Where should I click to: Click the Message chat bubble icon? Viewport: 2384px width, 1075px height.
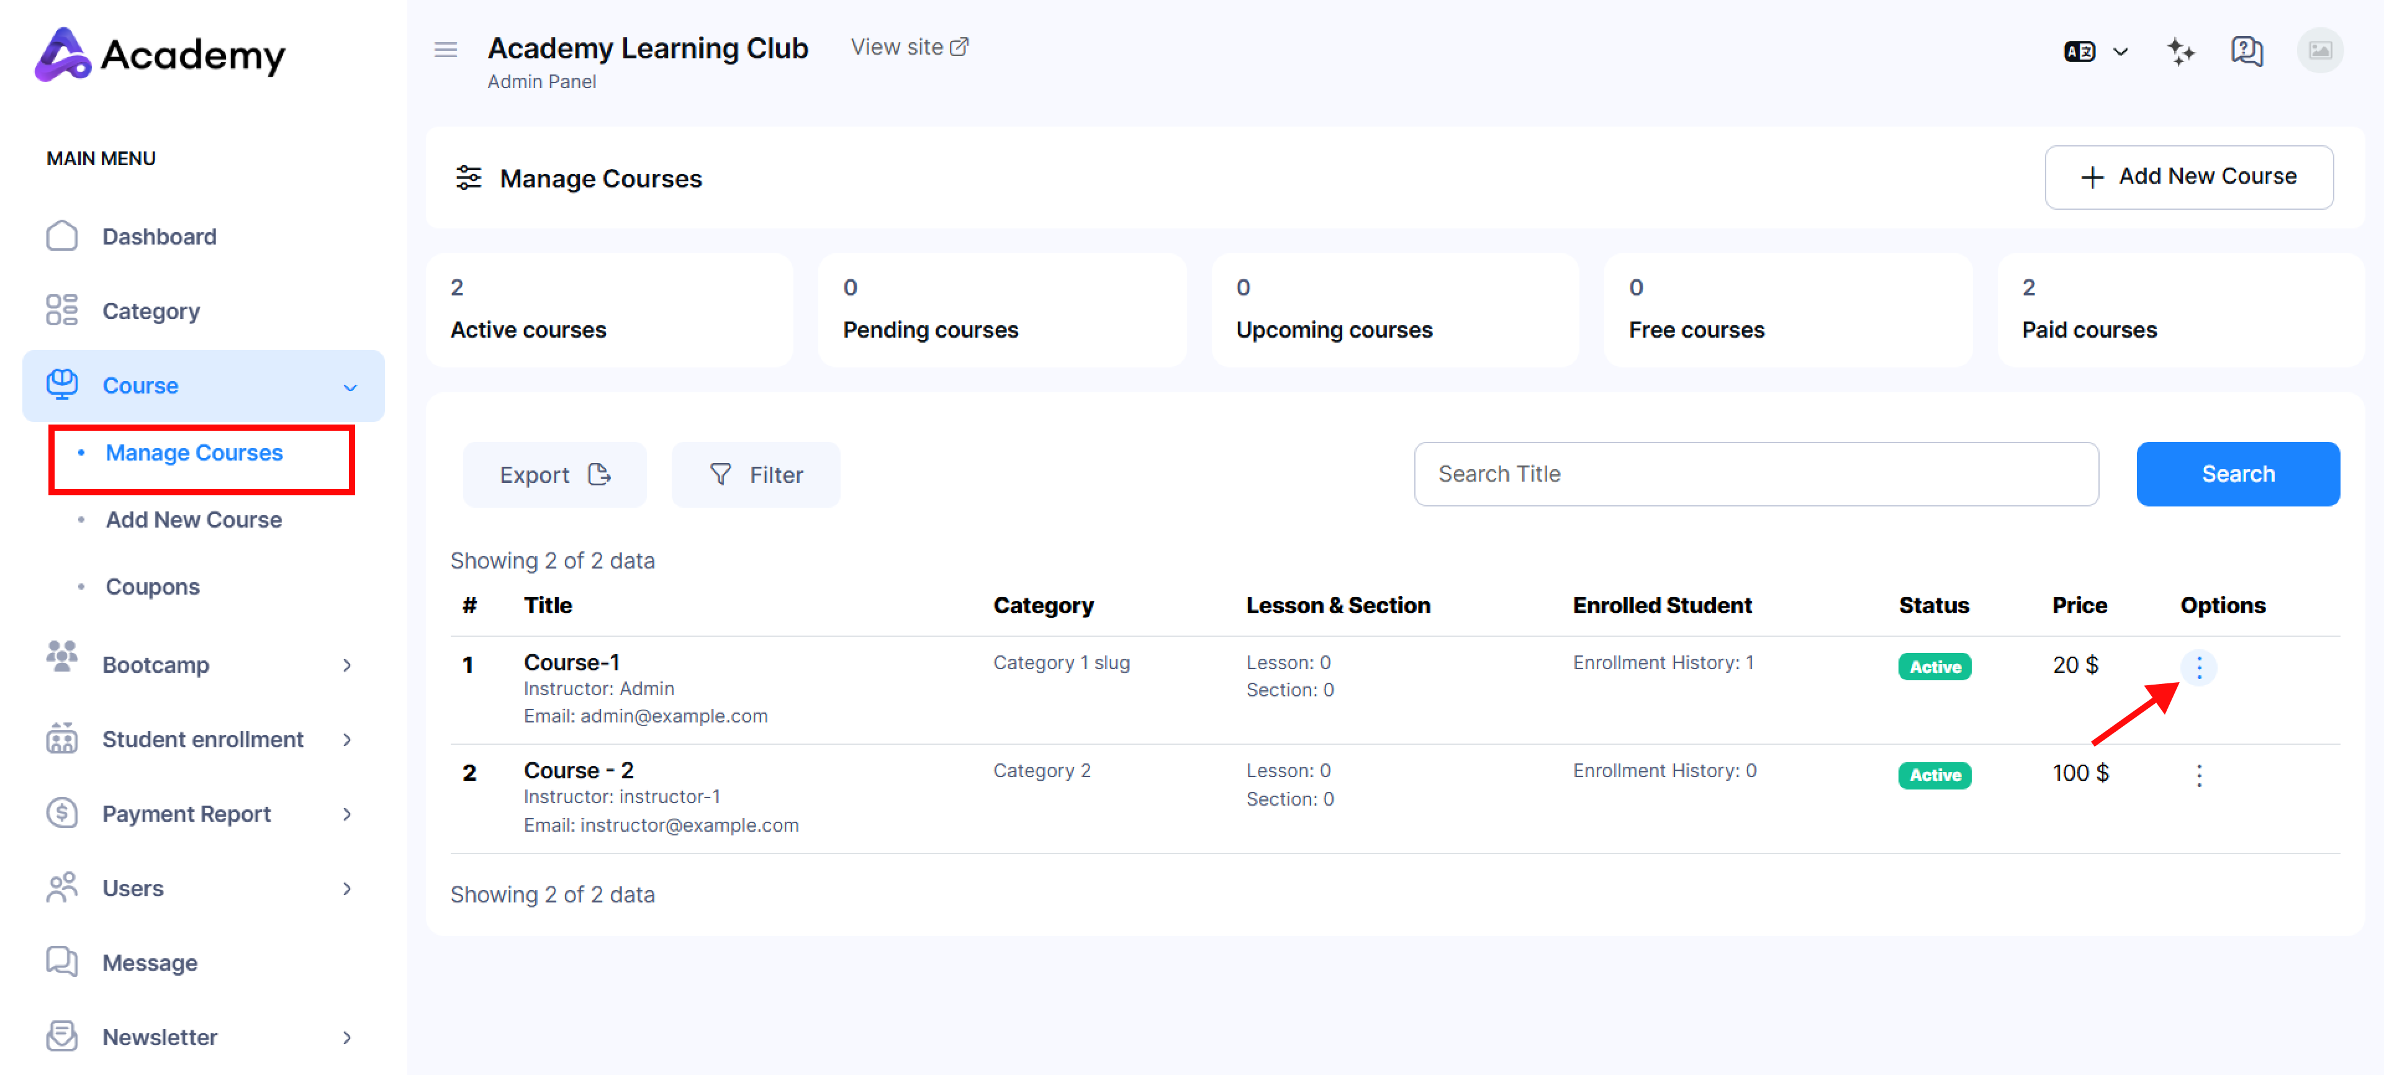coord(62,961)
